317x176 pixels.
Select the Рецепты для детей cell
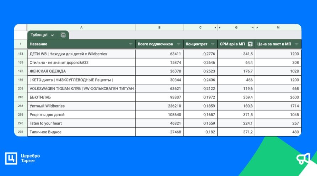(81, 115)
